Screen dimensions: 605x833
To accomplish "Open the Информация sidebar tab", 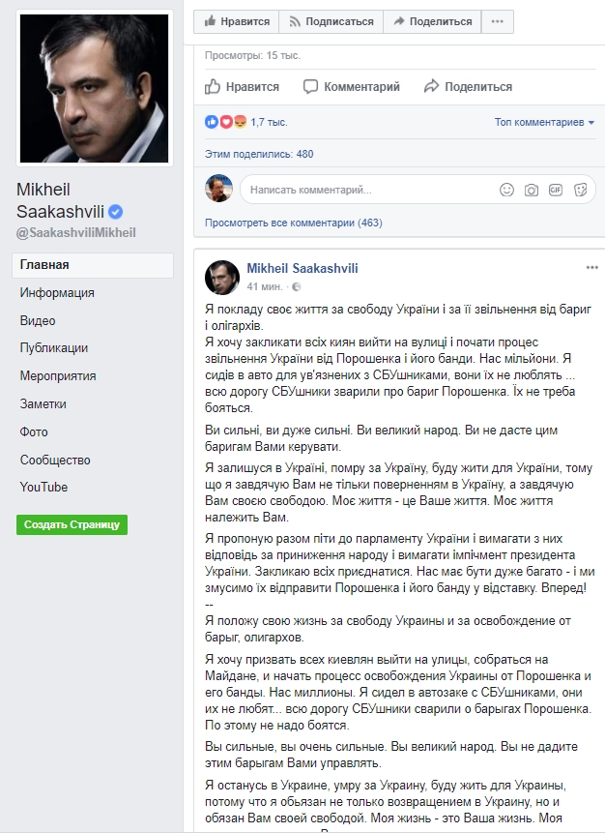I will tap(57, 293).
